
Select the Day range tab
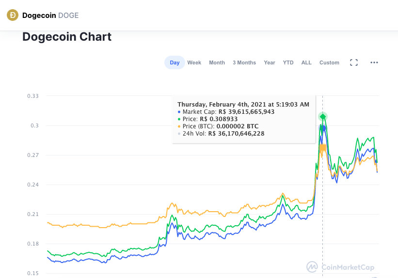click(175, 62)
